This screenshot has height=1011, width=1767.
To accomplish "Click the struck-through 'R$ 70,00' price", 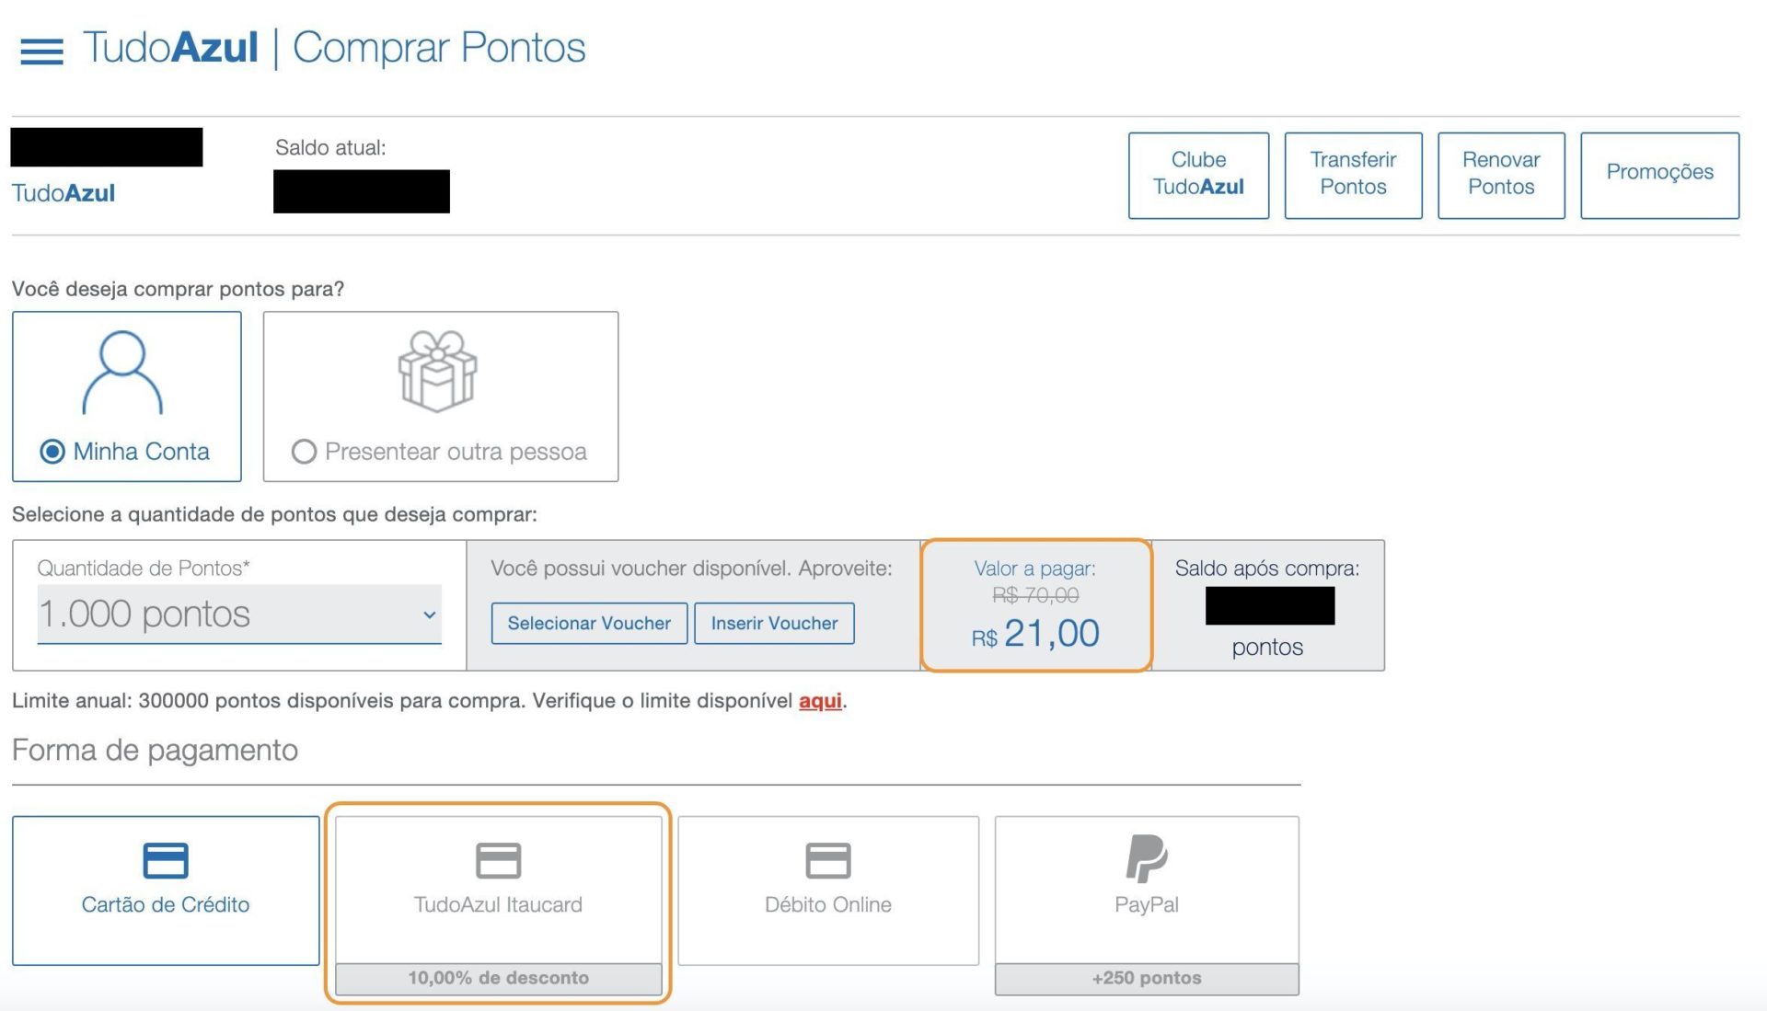I will [1035, 595].
